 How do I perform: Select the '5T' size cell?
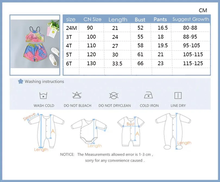click(69, 55)
